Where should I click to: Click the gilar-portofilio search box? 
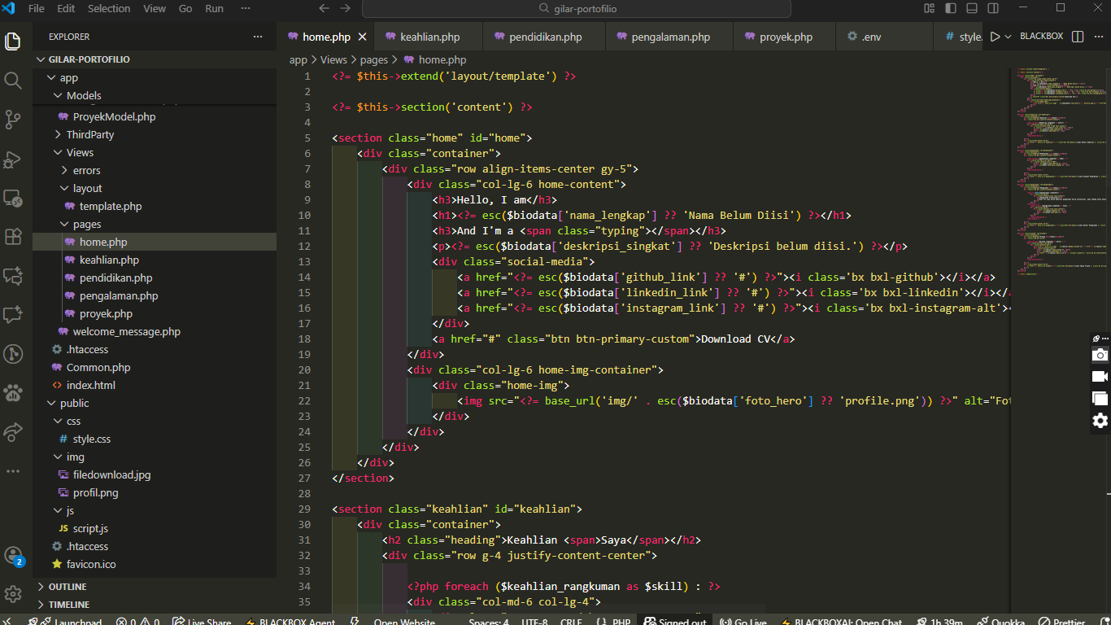(x=576, y=8)
